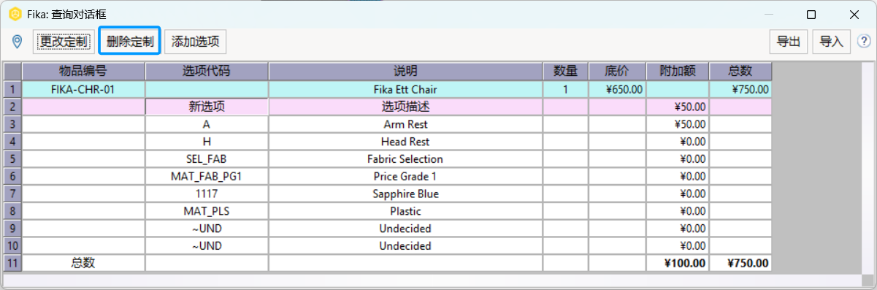The image size is (877, 290).
Task: Click the ¥50.00 cell in Arm Rest row
Action: pos(677,124)
